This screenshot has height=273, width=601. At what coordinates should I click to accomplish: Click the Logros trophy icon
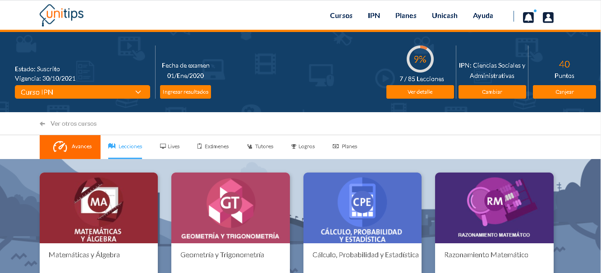pyautogui.click(x=294, y=146)
